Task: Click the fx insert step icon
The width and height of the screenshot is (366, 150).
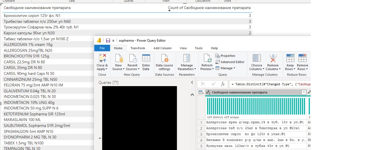Action: tap(223, 84)
